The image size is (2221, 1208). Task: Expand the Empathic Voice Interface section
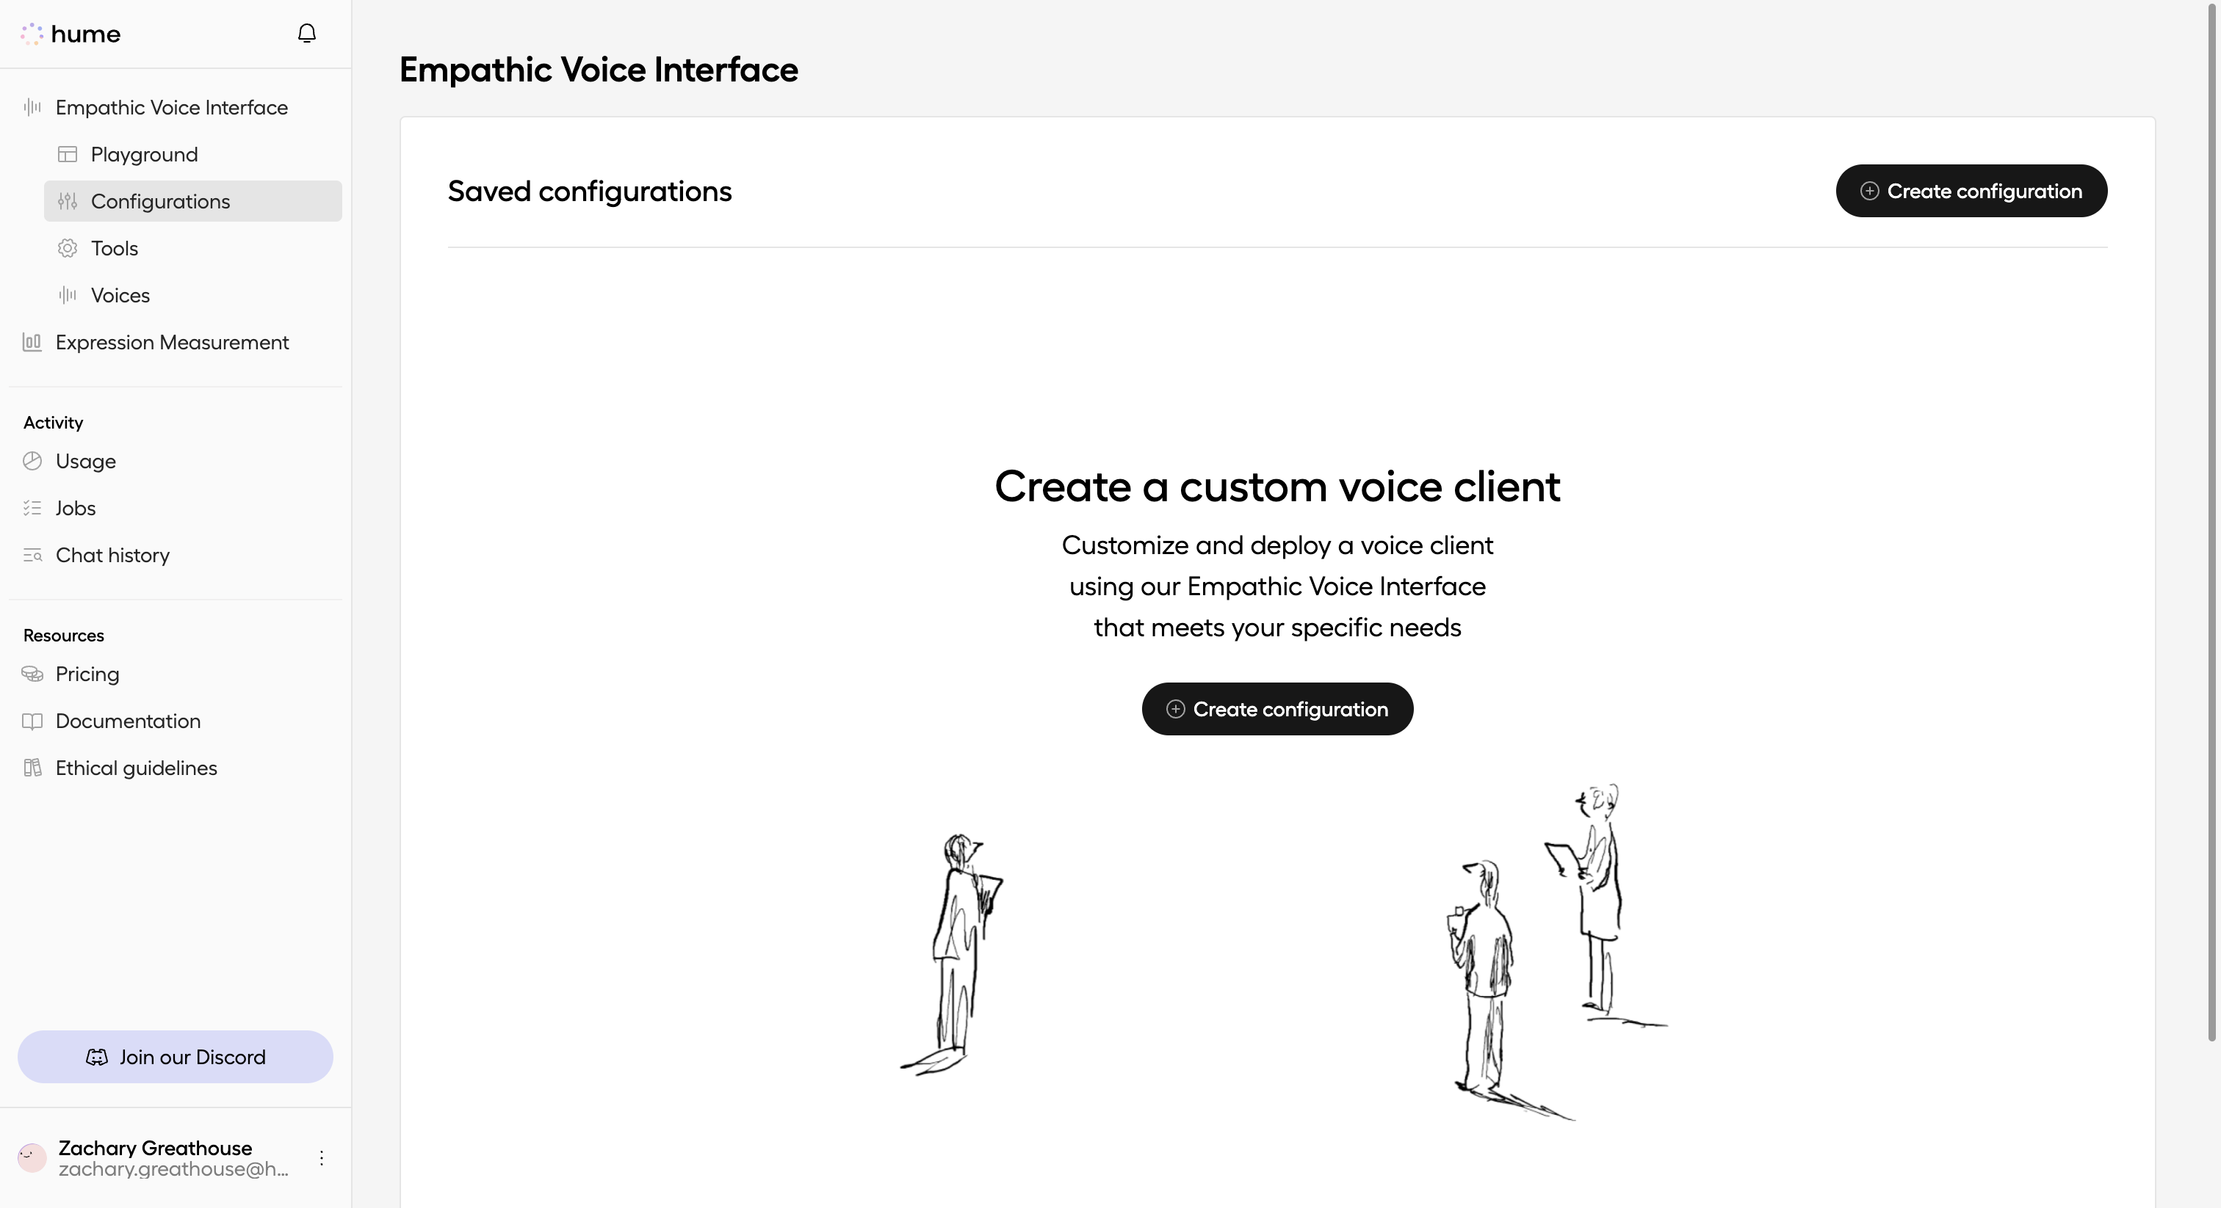[172, 107]
